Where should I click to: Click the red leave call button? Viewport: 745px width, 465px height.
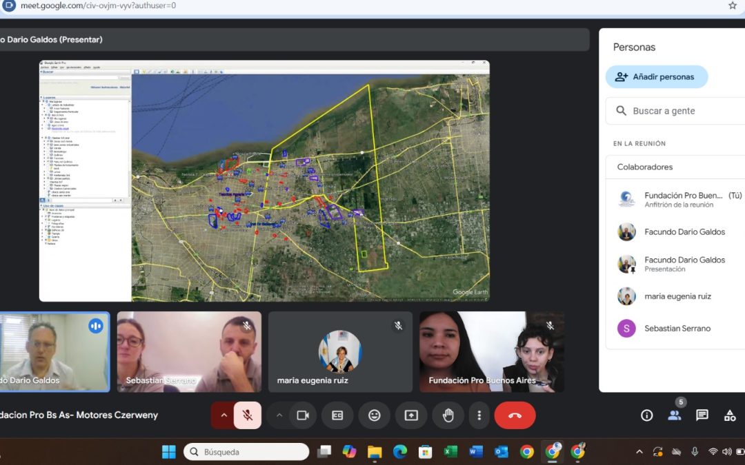(515, 415)
